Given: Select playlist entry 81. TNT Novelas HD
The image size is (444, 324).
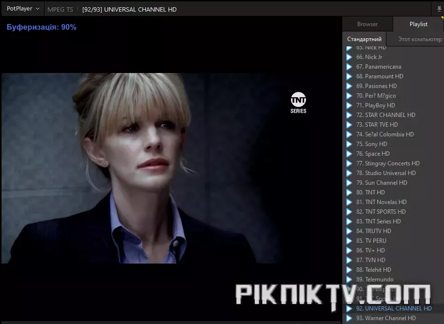Looking at the screenshot, I should pyautogui.click(x=393, y=202).
